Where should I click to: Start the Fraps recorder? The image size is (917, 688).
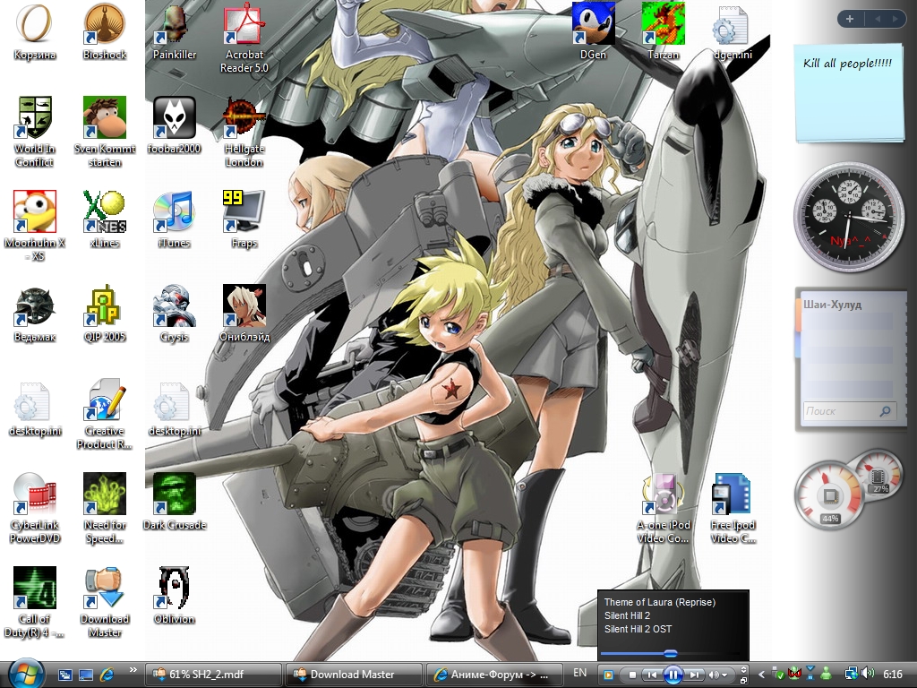pos(244,219)
